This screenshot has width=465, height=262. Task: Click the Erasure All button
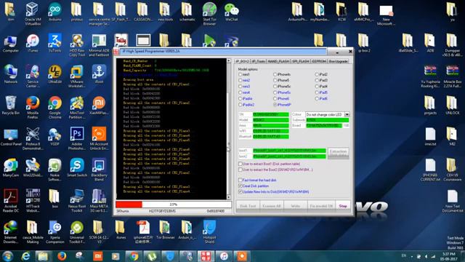click(x=271, y=206)
